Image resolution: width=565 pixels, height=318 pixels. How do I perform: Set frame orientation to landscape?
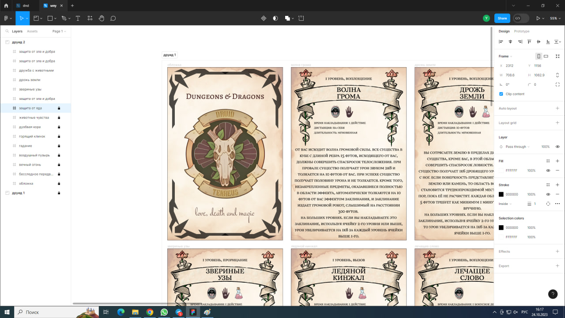click(546, 56)
